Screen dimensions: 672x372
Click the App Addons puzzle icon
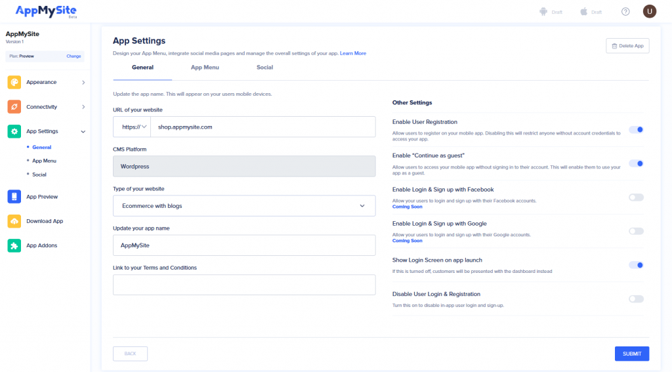[14, 245]
